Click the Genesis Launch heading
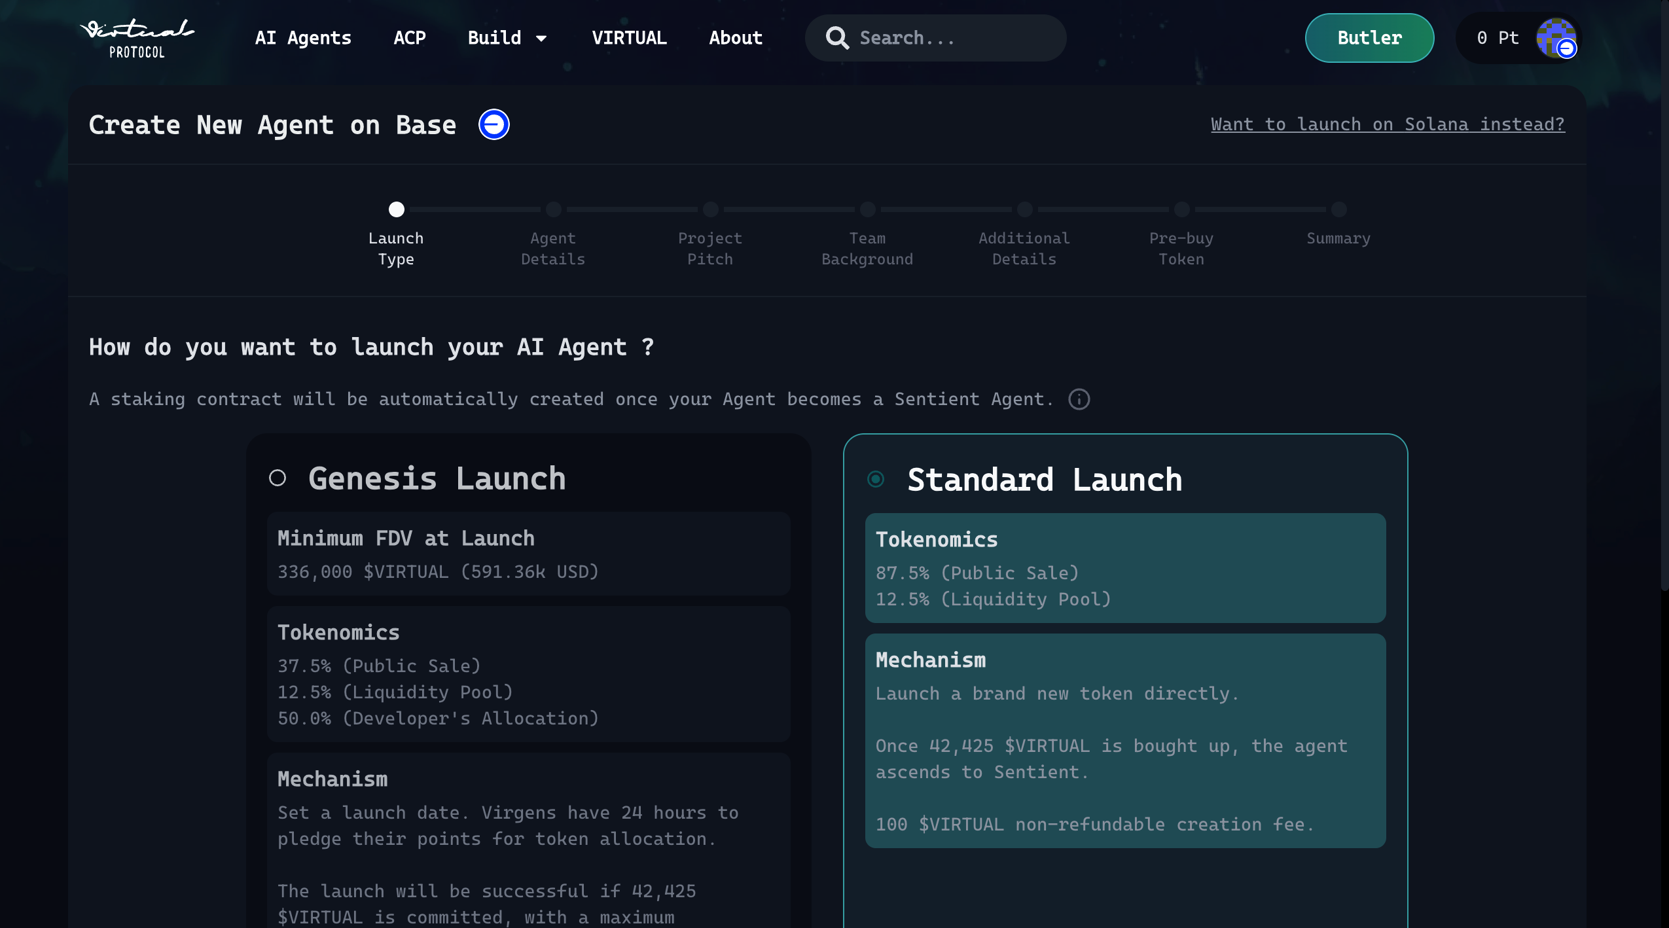Image resolution: width=1669 pixels, height=928 pixels. [x=437, y=478]
